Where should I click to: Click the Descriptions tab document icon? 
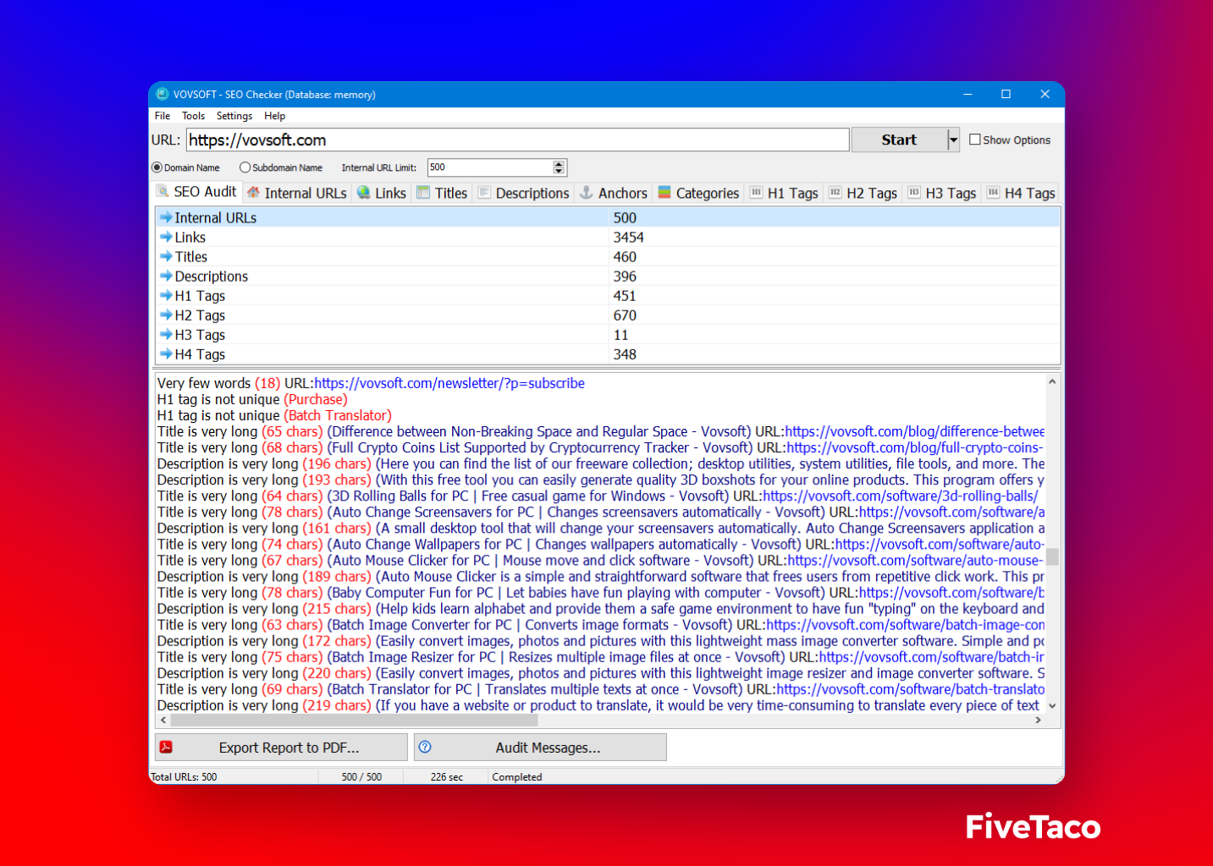484,193
